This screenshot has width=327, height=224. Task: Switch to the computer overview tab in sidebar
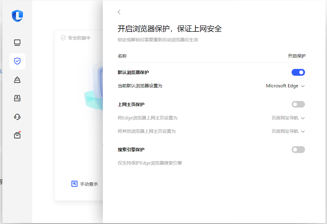[17, 42]
